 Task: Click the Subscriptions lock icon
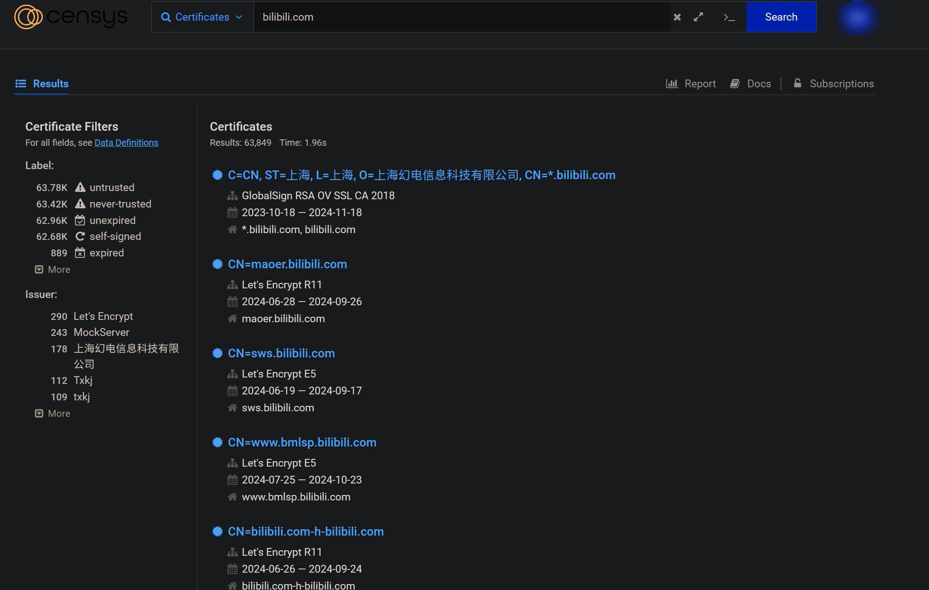pyautogui.click(x=797, y=83)
